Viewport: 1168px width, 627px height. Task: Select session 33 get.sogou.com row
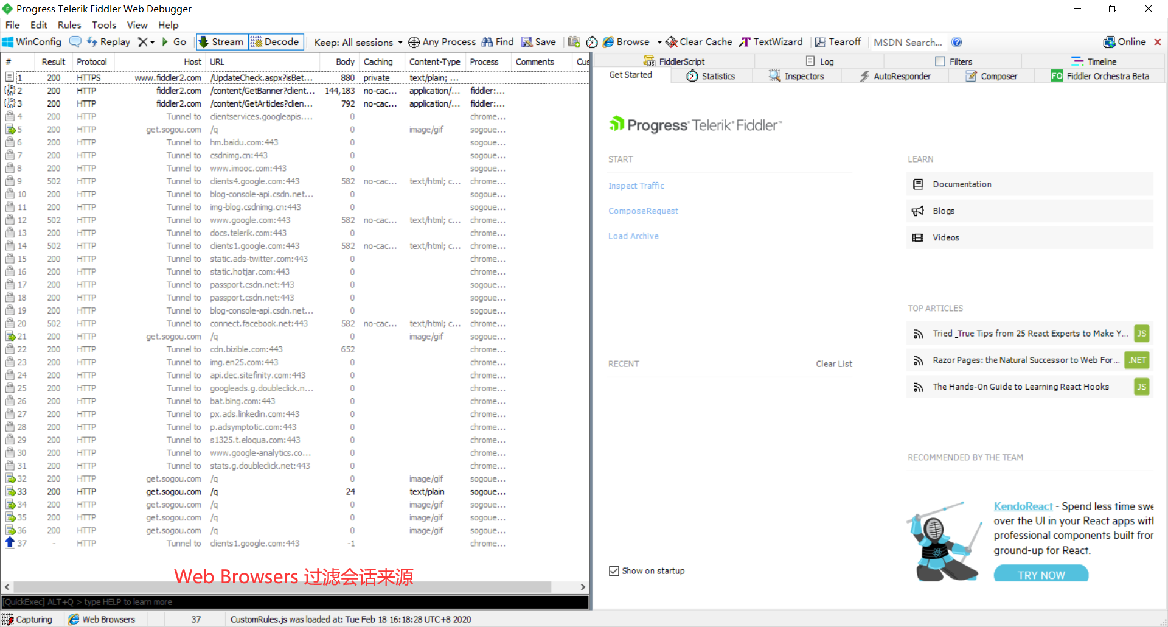(x=295, y=492)
